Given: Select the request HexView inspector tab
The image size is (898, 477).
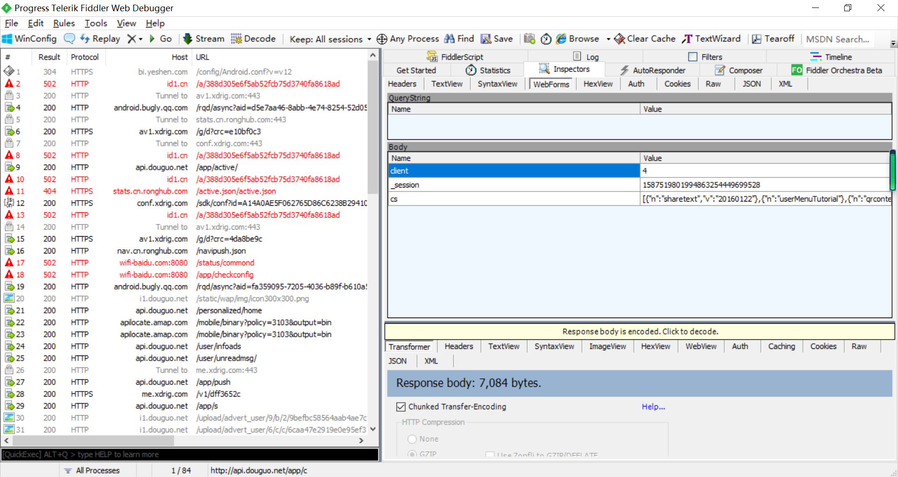Looking at the screenshot, I should coord(598,84).
